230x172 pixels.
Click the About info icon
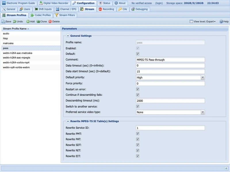click(116, 3)
